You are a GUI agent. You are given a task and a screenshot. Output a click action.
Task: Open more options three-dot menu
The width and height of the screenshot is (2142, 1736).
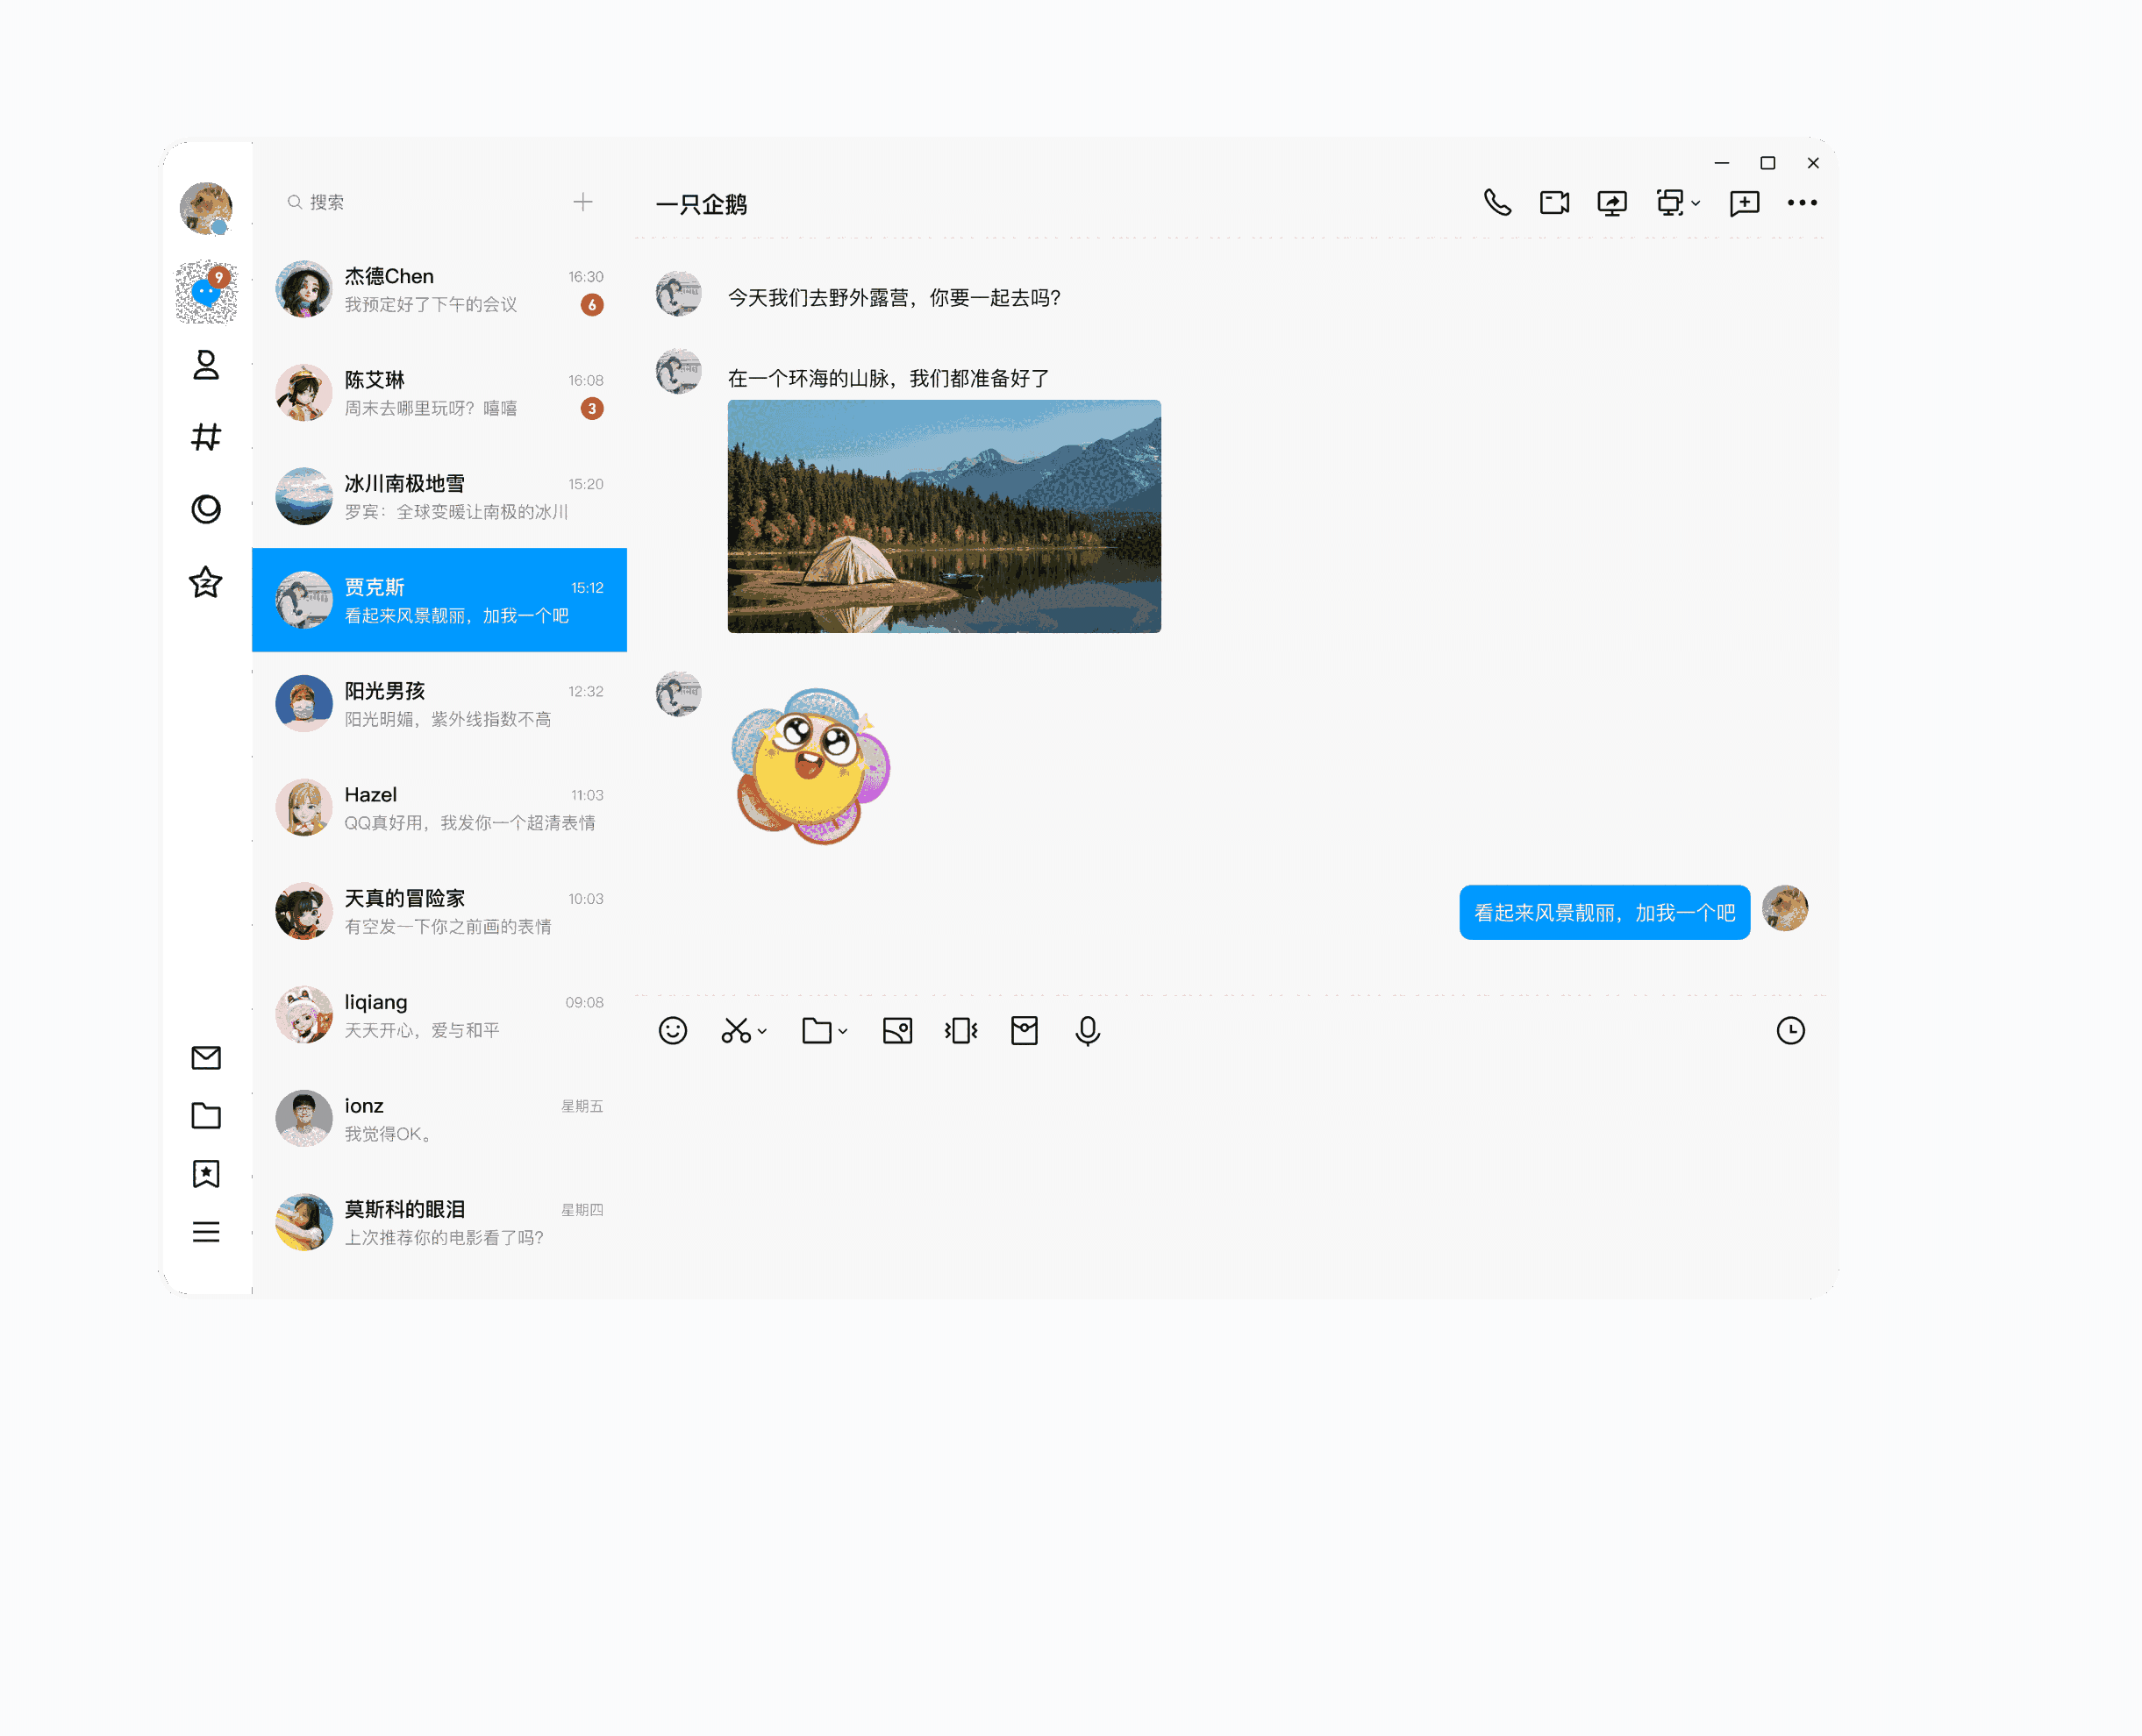click(1802, 203)
